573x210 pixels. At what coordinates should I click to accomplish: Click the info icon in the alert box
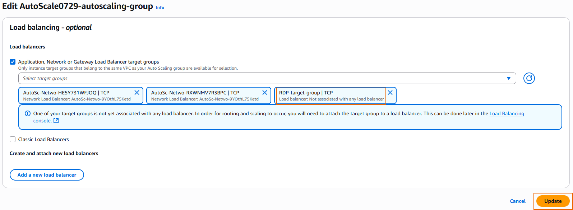click(x=28, y=114)
